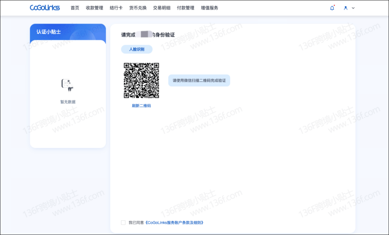Go to 首页 menu
Screen dimensions: 389x235
pos(75,8)
